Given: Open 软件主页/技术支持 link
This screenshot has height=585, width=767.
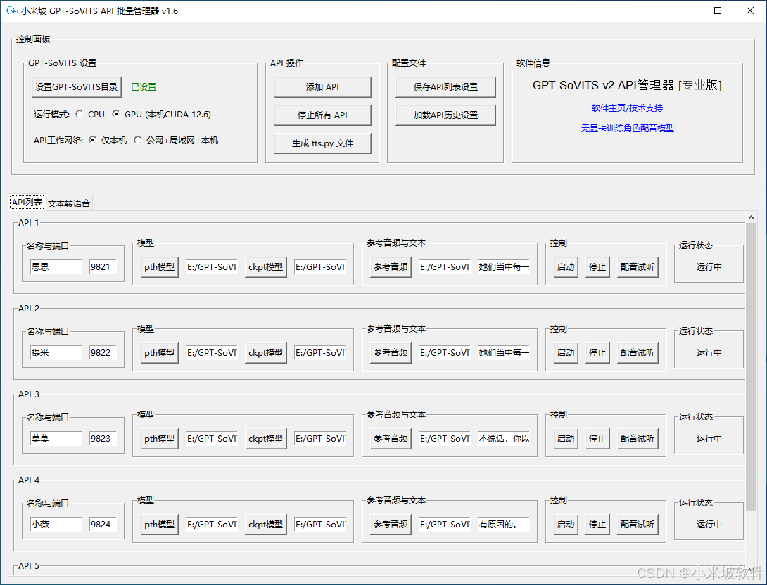Looking at the screenshot, I should 627,108.
